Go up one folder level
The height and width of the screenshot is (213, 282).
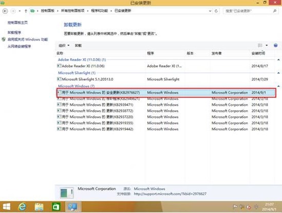point(26,11)
